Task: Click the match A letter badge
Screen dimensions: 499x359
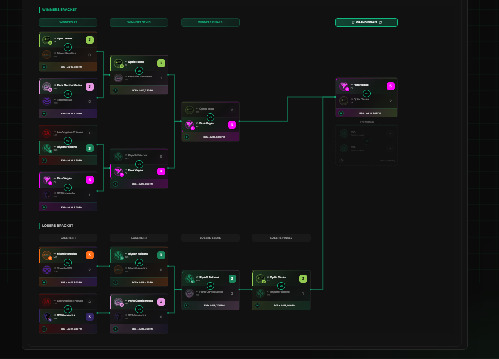Action: [x=44, y=67]
